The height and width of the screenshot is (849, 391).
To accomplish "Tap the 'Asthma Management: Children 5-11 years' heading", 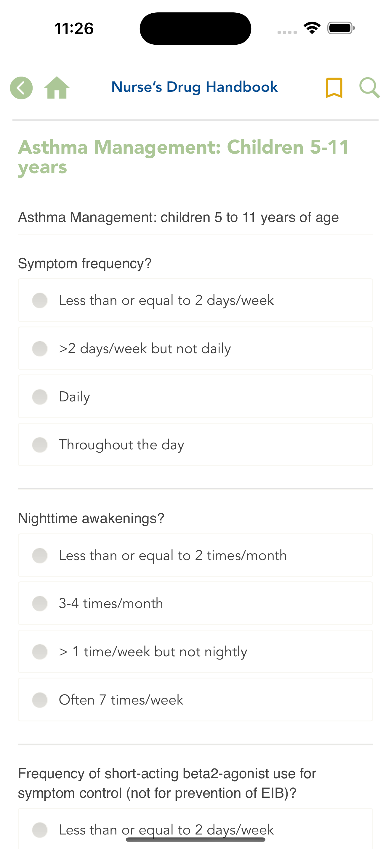I will click(184, 157).
